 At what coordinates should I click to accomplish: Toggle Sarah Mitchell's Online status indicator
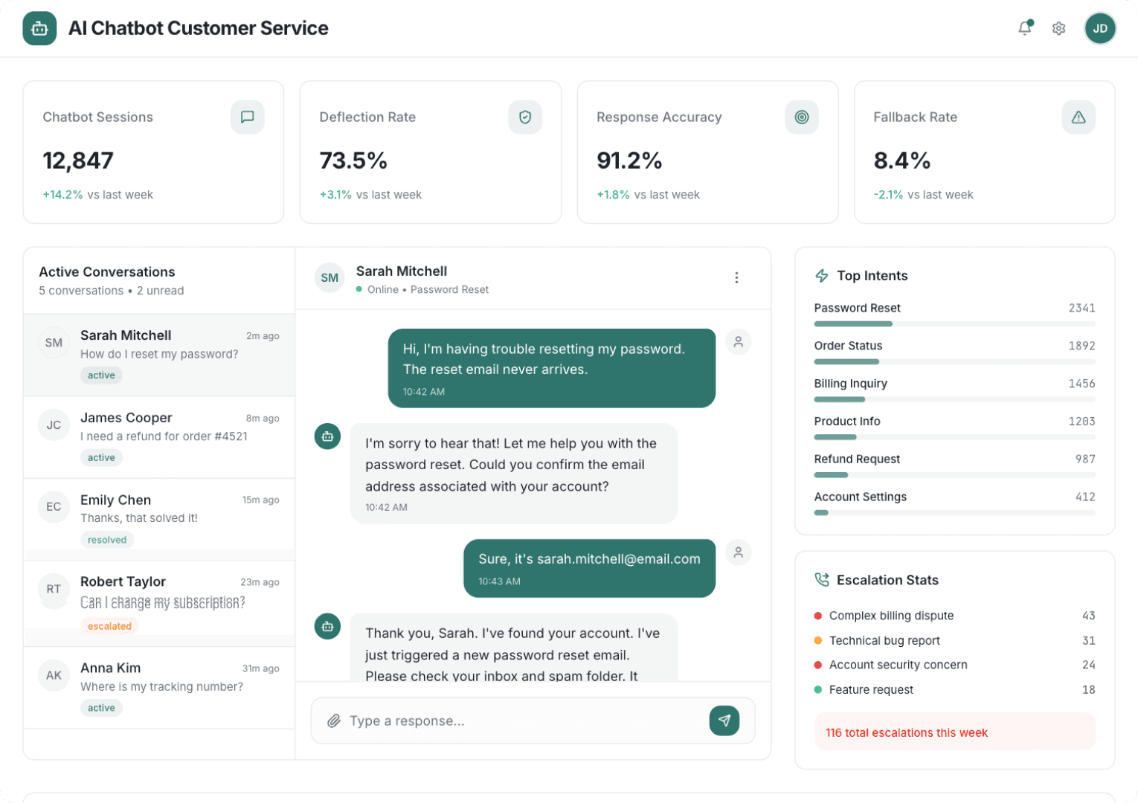coord(360,289)
